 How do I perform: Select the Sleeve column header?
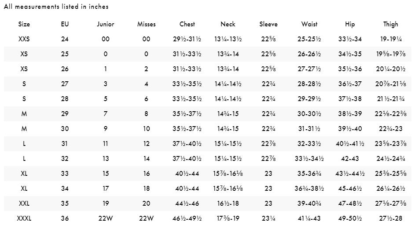(268, 24)
